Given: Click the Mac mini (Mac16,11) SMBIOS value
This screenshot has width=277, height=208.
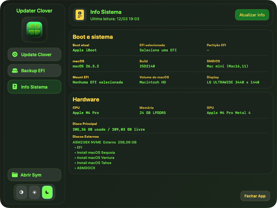Looking at the screenshot, I should (227, 66).
